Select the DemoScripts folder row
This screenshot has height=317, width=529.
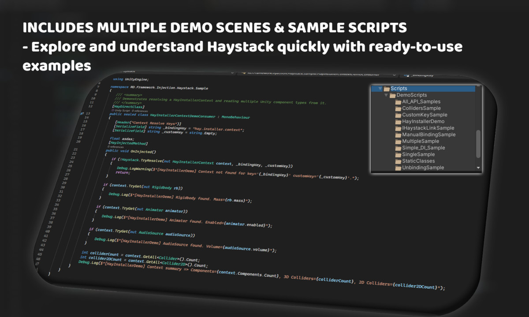pos(424,95)
